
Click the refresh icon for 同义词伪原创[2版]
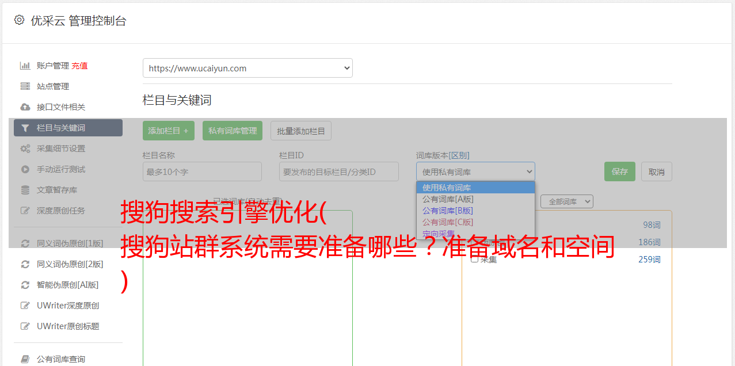coord(25,264)
